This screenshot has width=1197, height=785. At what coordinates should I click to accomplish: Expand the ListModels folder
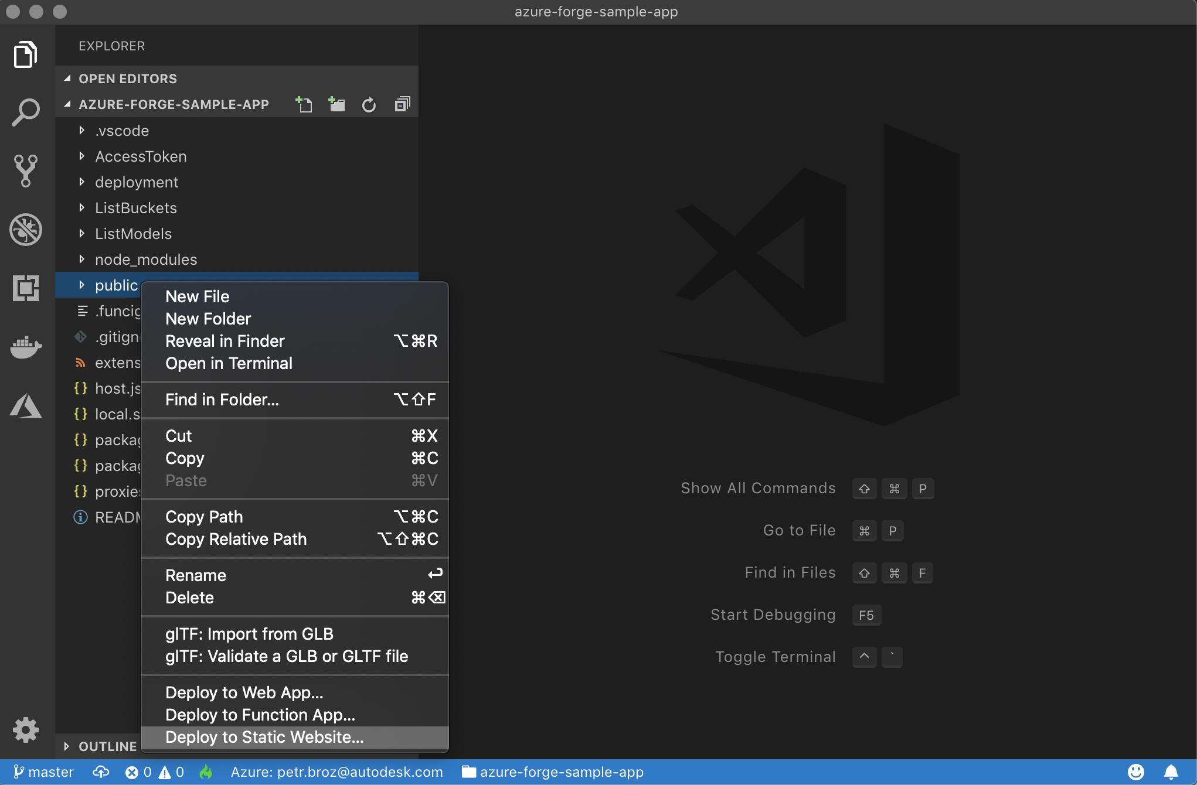click(237, 234)
